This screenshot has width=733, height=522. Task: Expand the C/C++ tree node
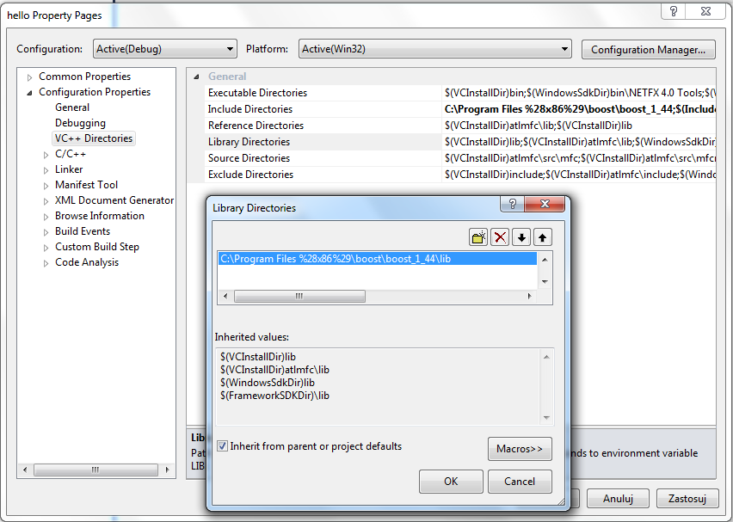(46, 155)
